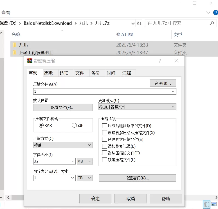Open the 查看 ribbon tab in Explorer
The height and width of the screenshot is (209, 218).
point(6,13)
